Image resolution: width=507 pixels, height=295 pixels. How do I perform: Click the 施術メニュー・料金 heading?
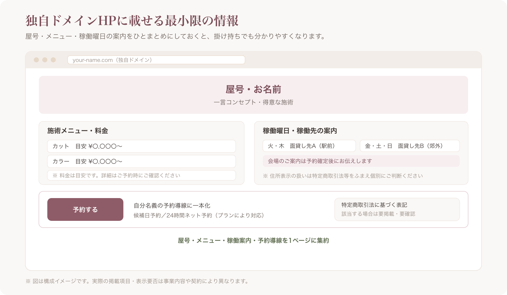click(x=78, y=131)
